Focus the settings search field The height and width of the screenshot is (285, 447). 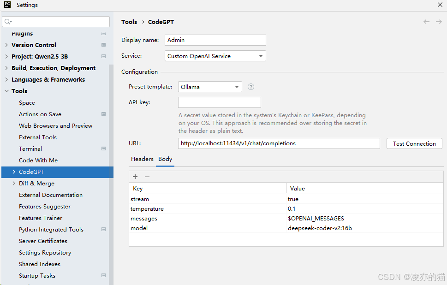(x=56, y=22)
